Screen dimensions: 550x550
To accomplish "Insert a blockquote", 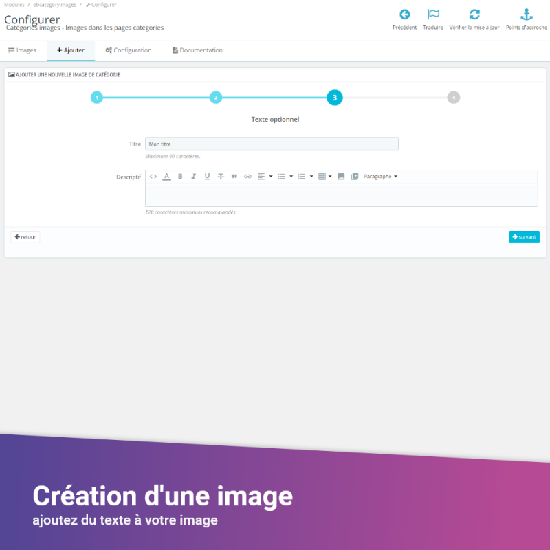I will click(234, 177).
